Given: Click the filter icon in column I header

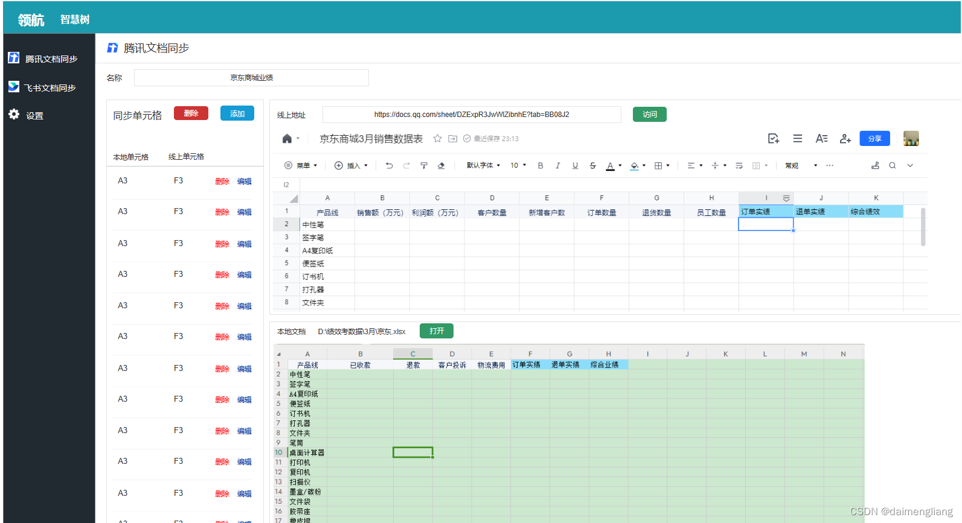Looking at the screenshot, I should [x=786, y=198].
